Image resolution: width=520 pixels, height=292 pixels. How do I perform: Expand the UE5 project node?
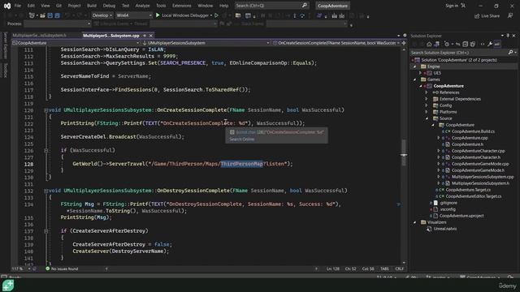tap(421, 73)
